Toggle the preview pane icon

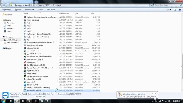(x=175, y=10)
